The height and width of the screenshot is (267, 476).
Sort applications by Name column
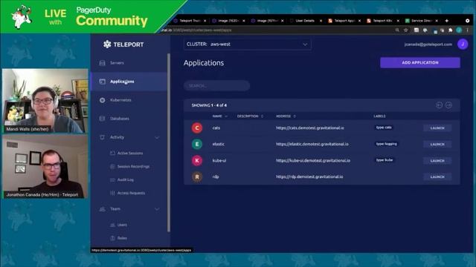219,116
